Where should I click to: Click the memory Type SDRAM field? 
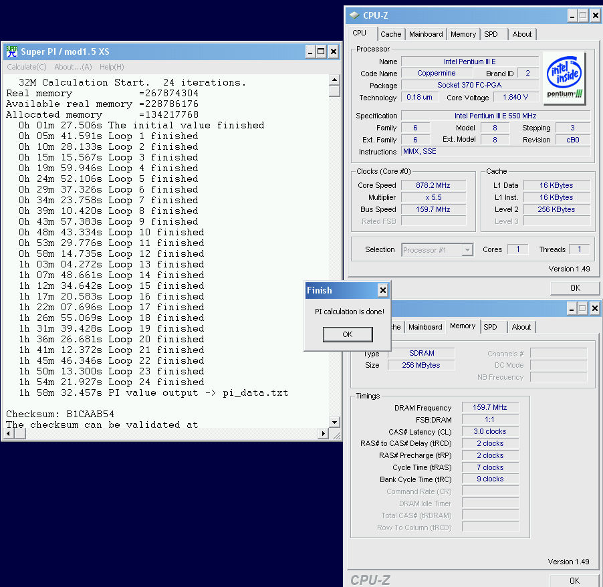click(421, 353)
